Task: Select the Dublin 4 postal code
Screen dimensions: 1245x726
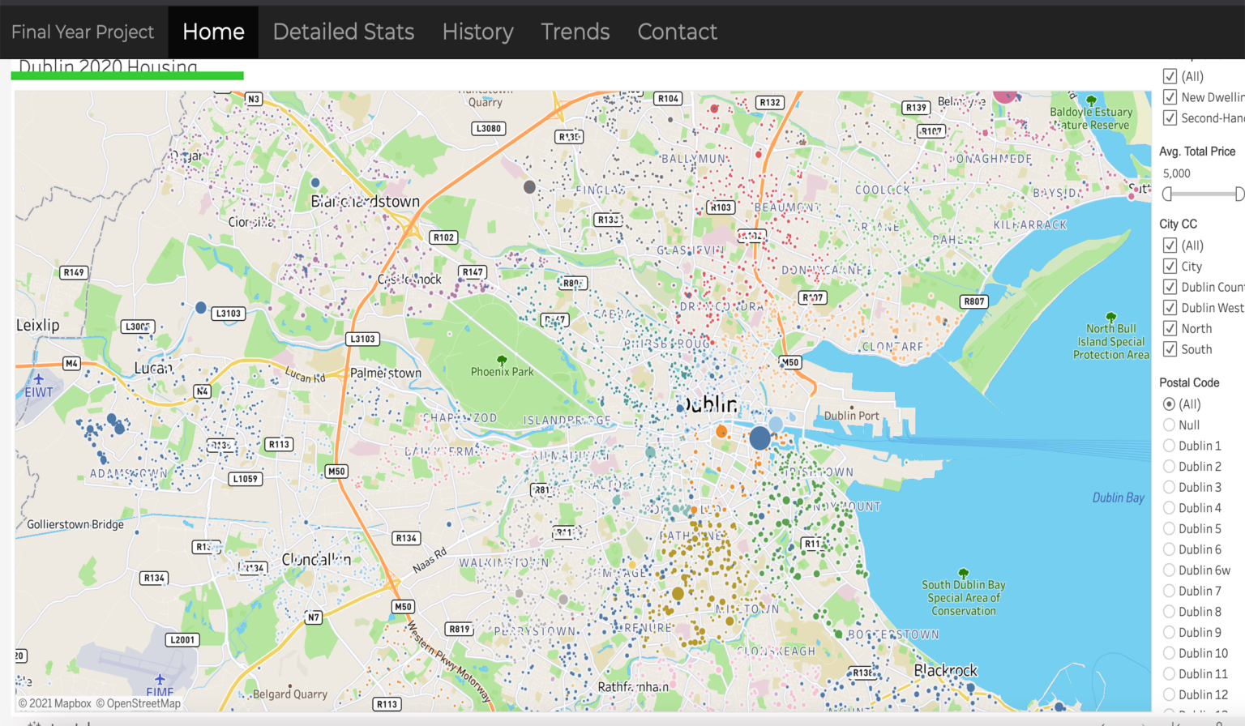Action: [1169, 508]
